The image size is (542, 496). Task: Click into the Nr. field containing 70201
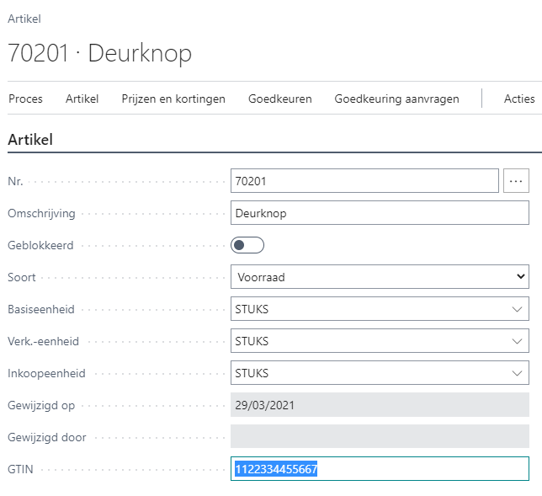[364, 181]
